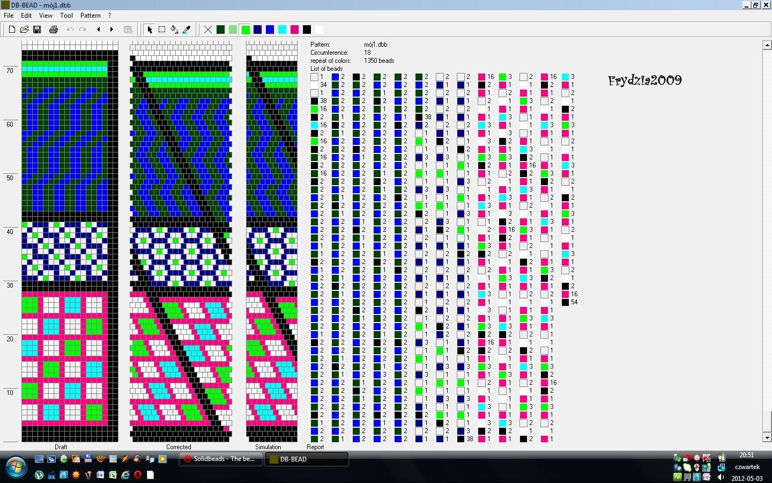772x483 pixels.
Task: Pick the navy blue color swatch
Action: [258, 30]
